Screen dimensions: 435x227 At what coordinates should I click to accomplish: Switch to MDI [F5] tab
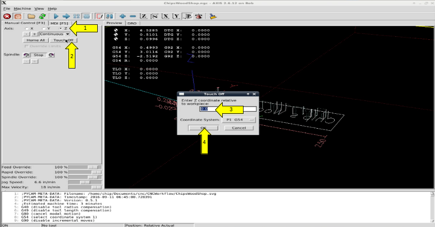(60, 23)
